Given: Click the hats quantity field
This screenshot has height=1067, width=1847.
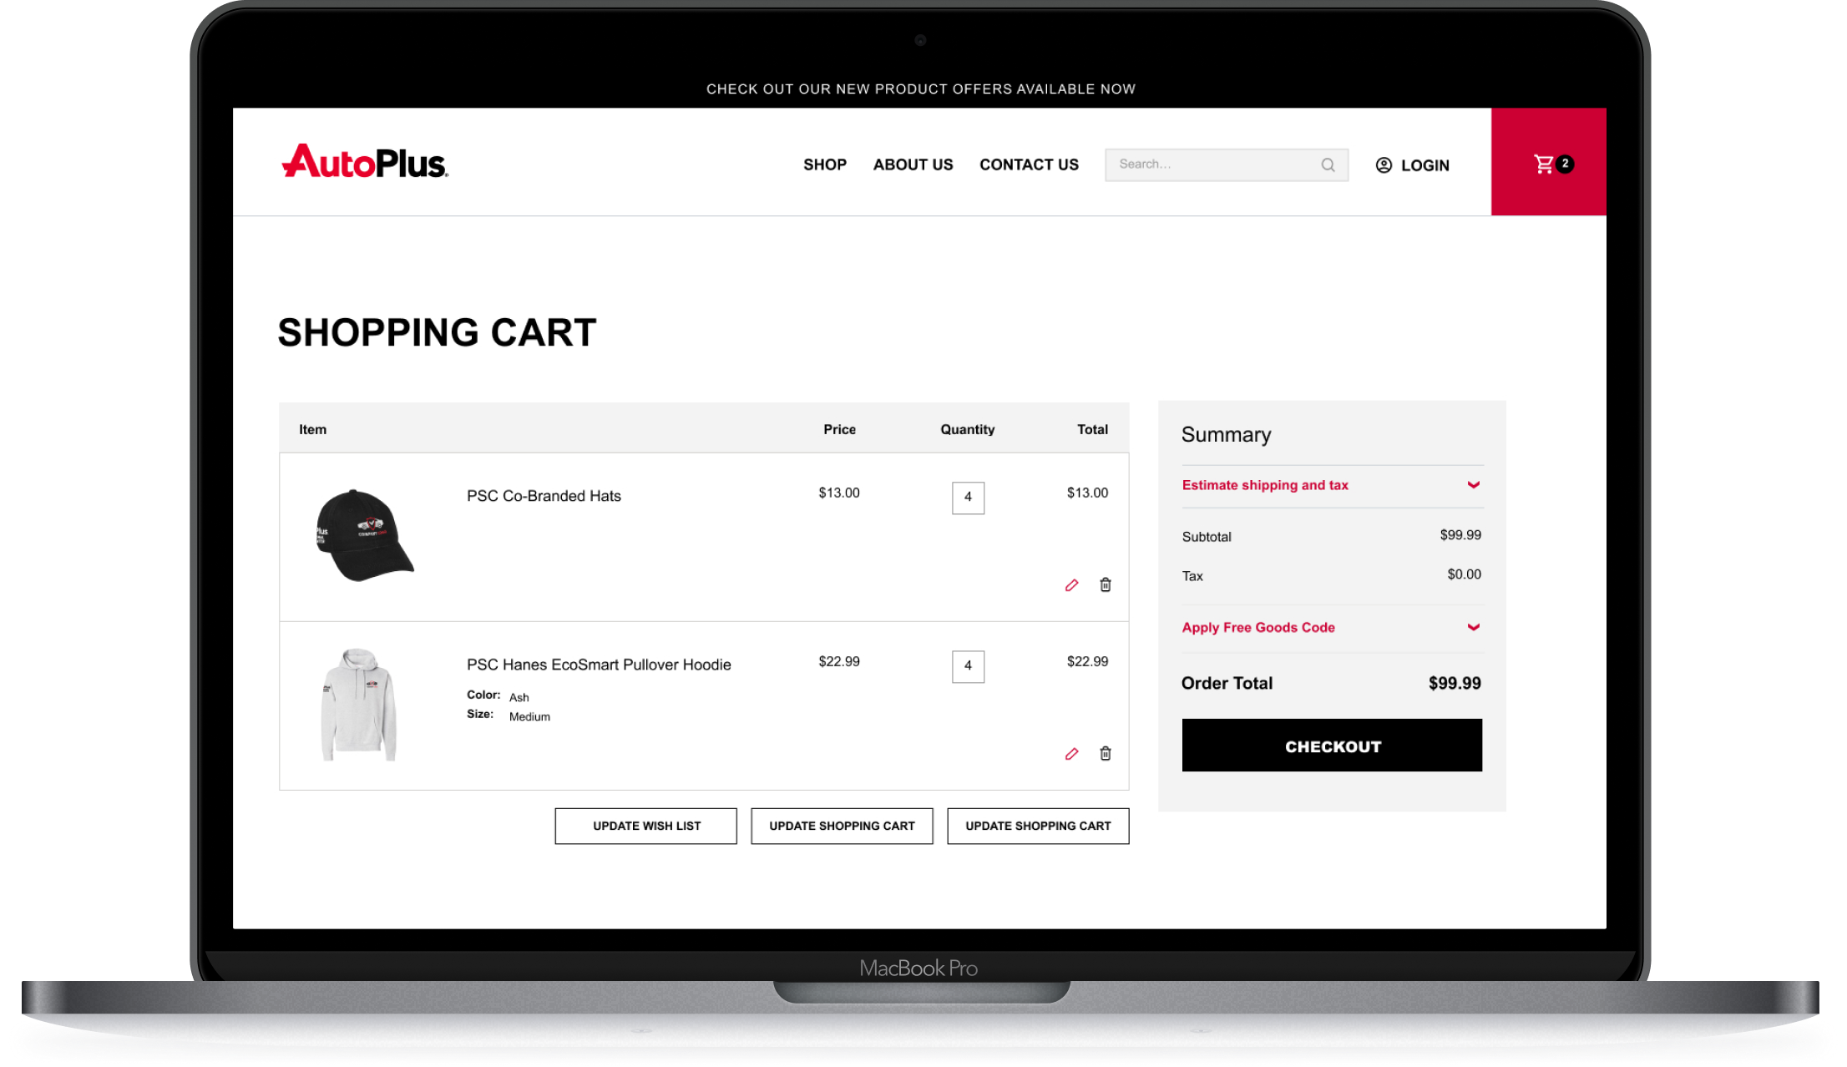Looking at the screenshot, I should 968,498.
